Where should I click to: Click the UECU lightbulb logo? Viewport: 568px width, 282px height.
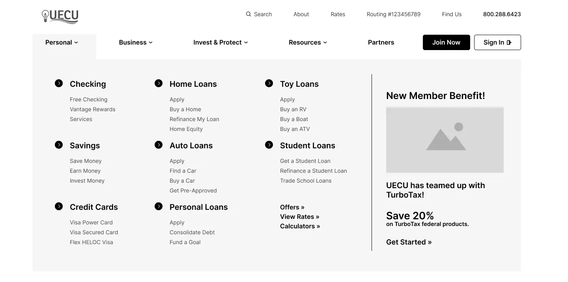tap(60, 16)
